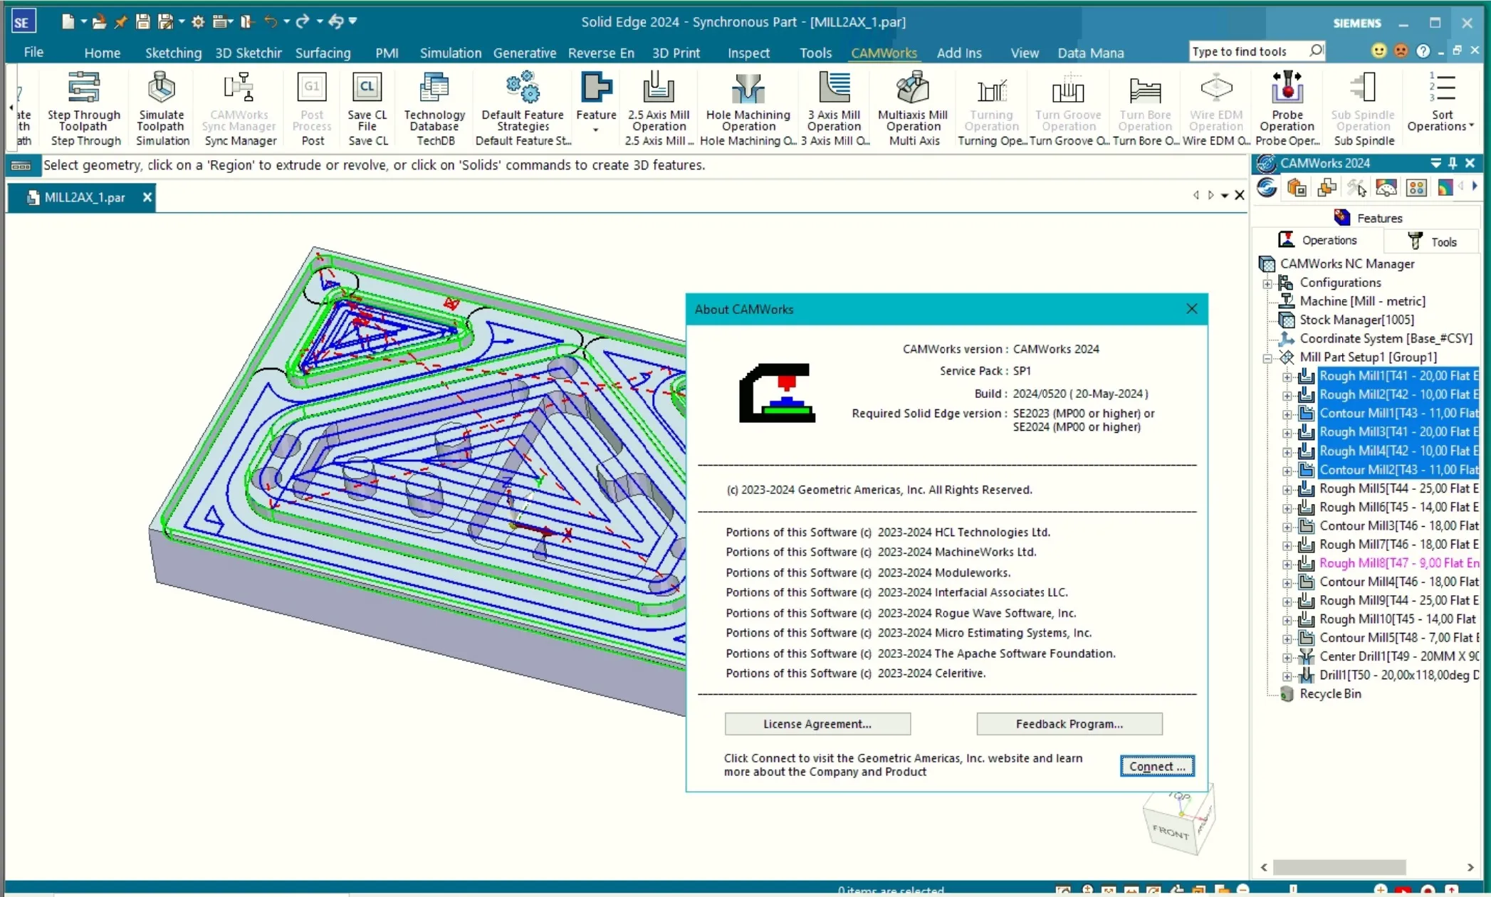Open the Tools tab in CAMWorks panel
This screenshot has height=897, width=1491.
pos(1433,241)
